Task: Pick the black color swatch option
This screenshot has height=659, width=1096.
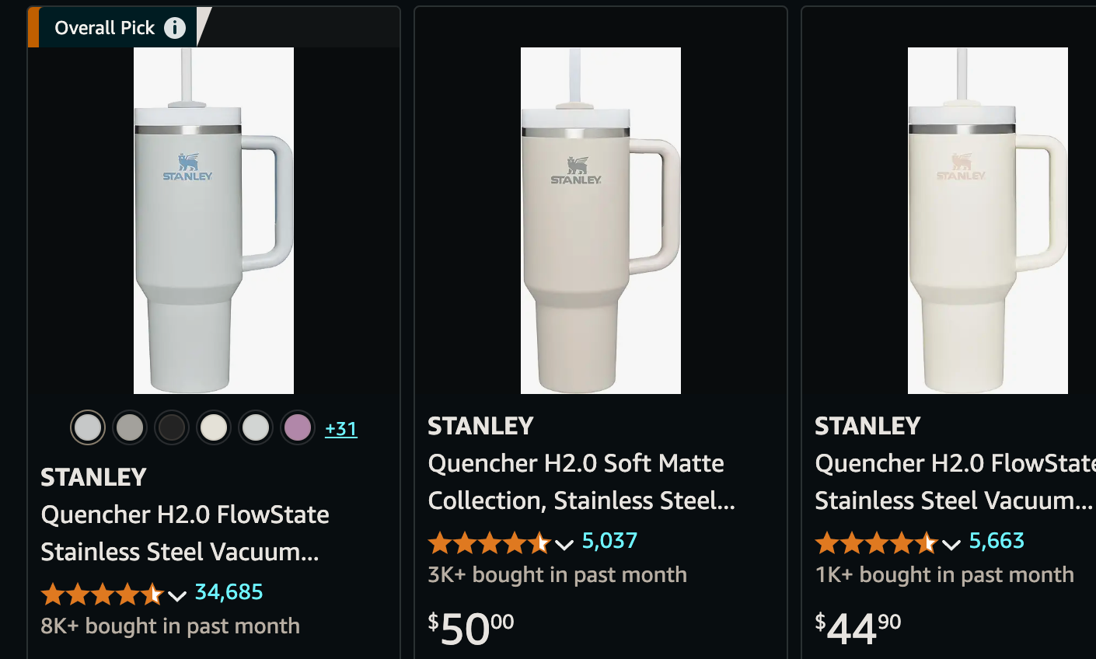Action: 172,427
